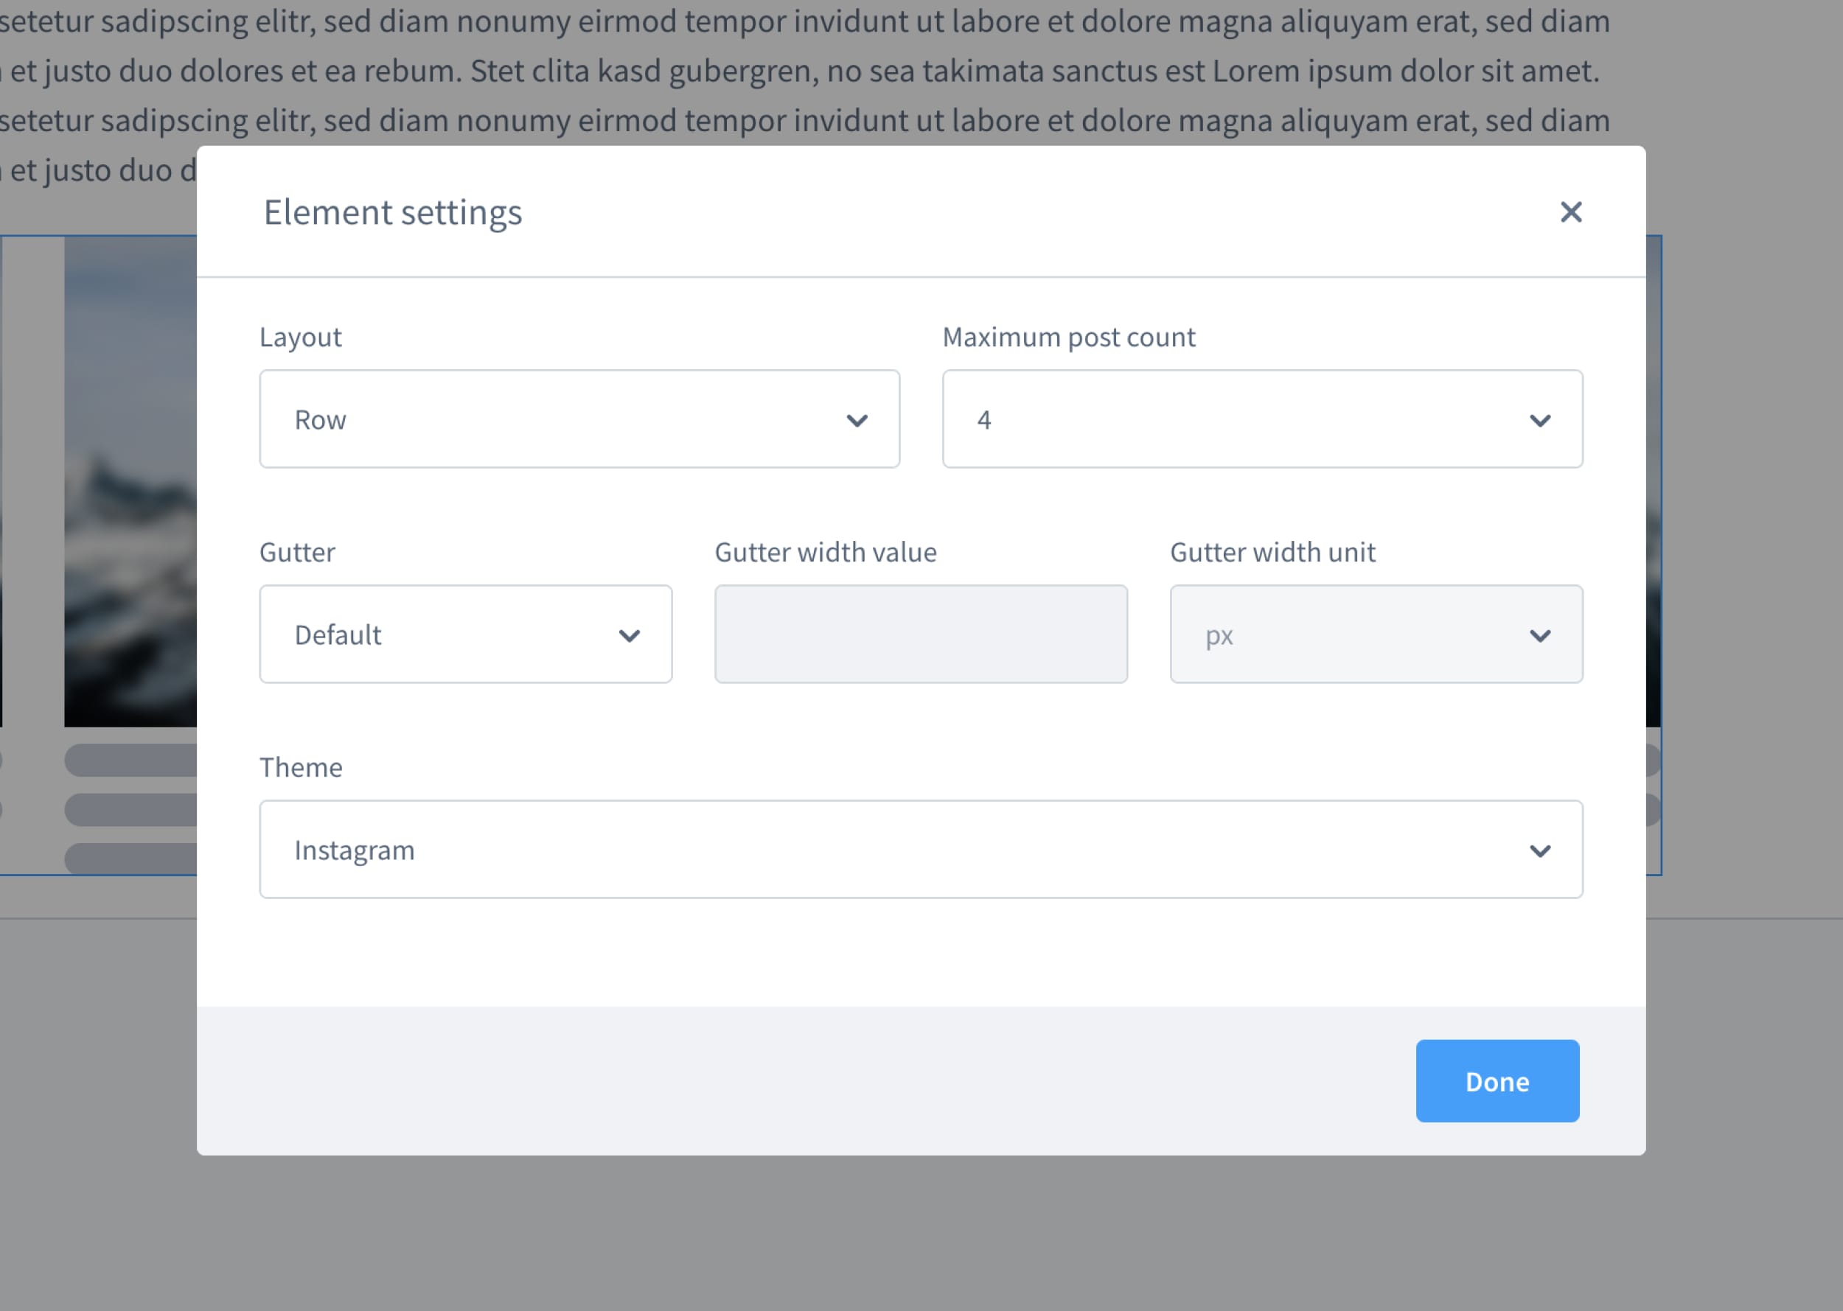Open the Gutter width unit dropdown
Screen dimensions: 1843x1311
1376,634
